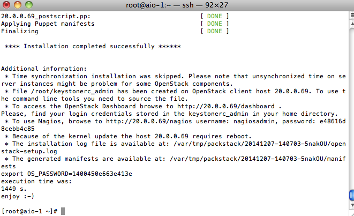Click the scrollbar up arrow

click(x=352, y=24)
